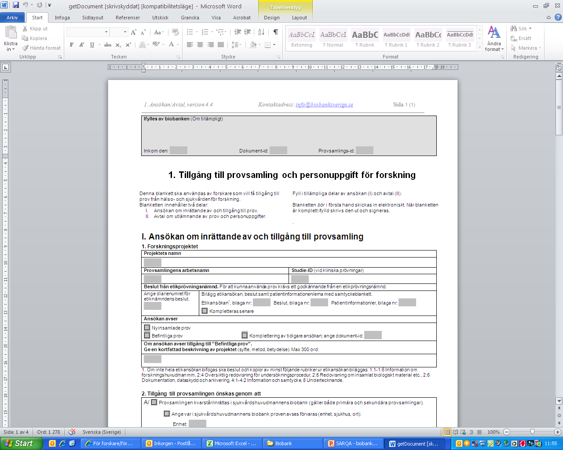This screenshot has width=563, height=450.
Task: Open Microsoft Excel taskbar item
Action: pos(232,443)
